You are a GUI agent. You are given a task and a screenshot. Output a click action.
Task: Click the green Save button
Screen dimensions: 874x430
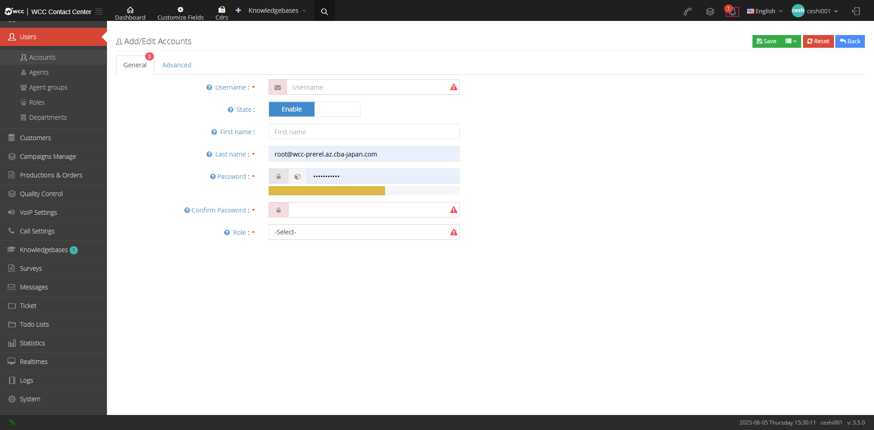click(x=767, y=41)
